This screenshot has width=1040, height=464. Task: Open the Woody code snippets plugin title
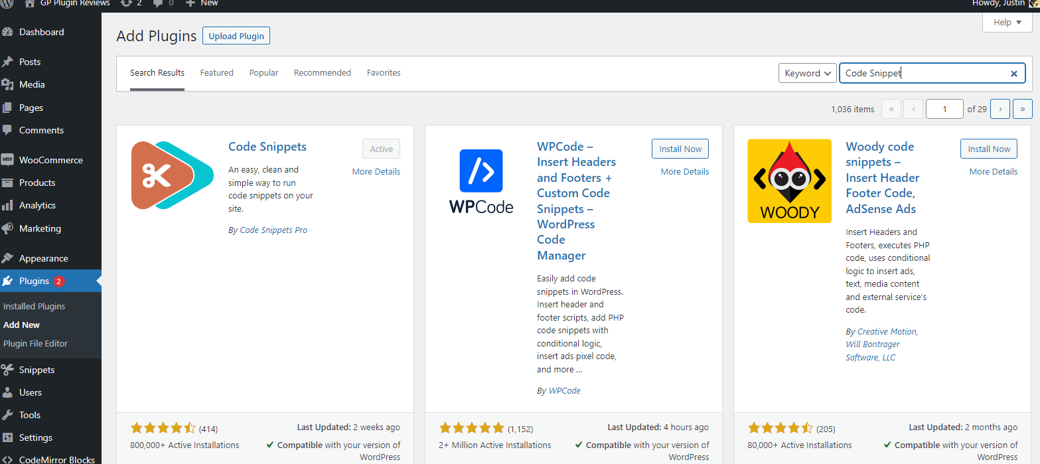883,178
